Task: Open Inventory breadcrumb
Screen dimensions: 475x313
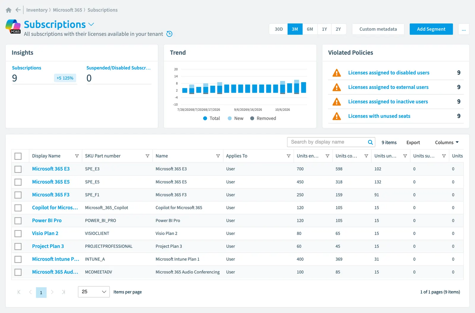Action: coord(37,10)
